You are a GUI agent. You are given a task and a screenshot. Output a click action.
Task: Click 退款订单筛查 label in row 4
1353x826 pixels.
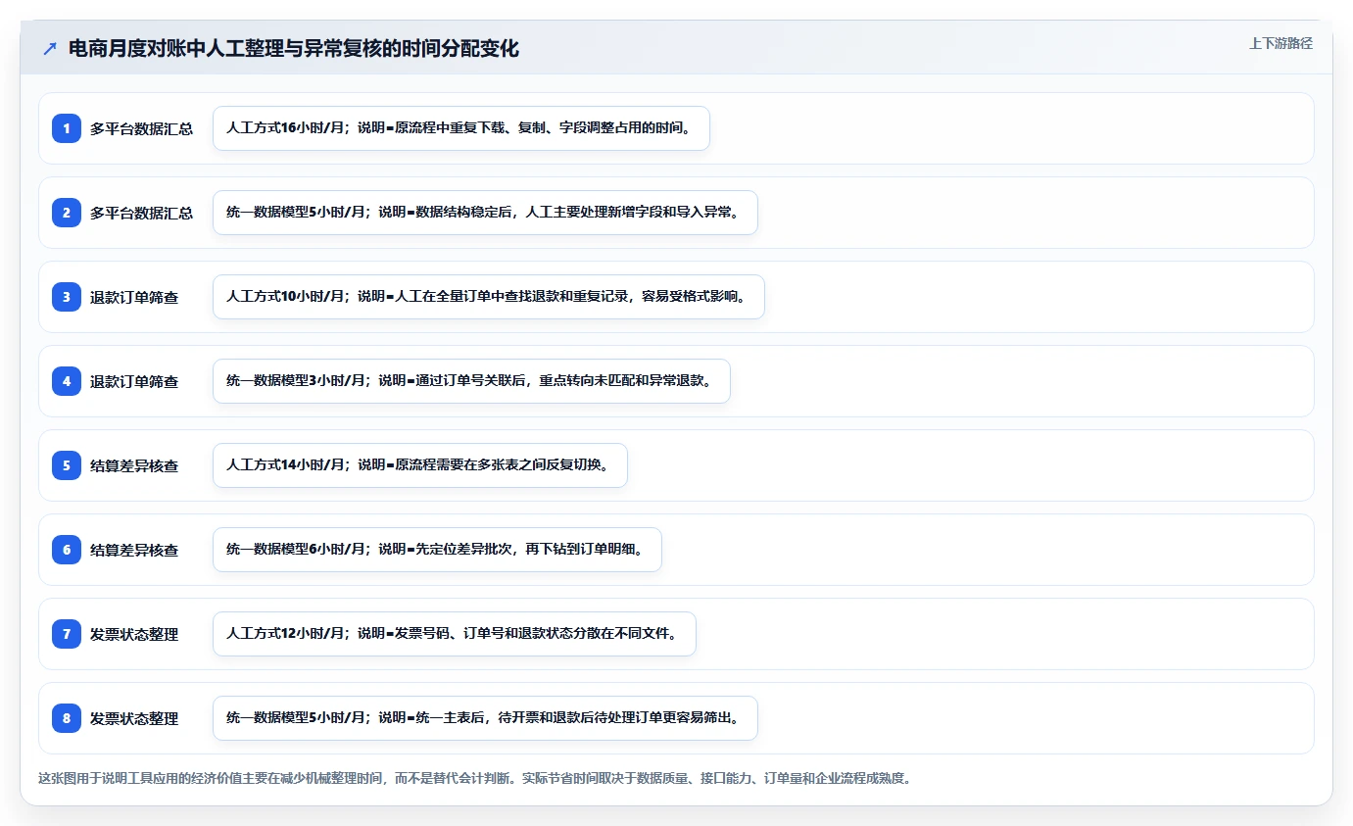[x=134, y=381]
